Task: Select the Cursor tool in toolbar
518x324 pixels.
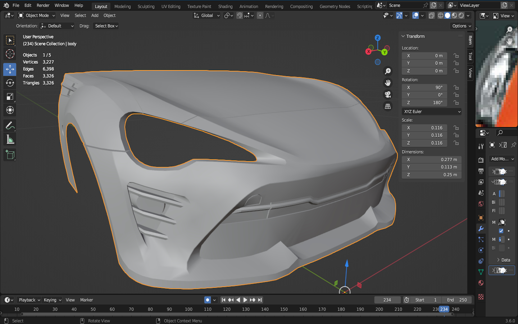Action: tap(10, 54)
